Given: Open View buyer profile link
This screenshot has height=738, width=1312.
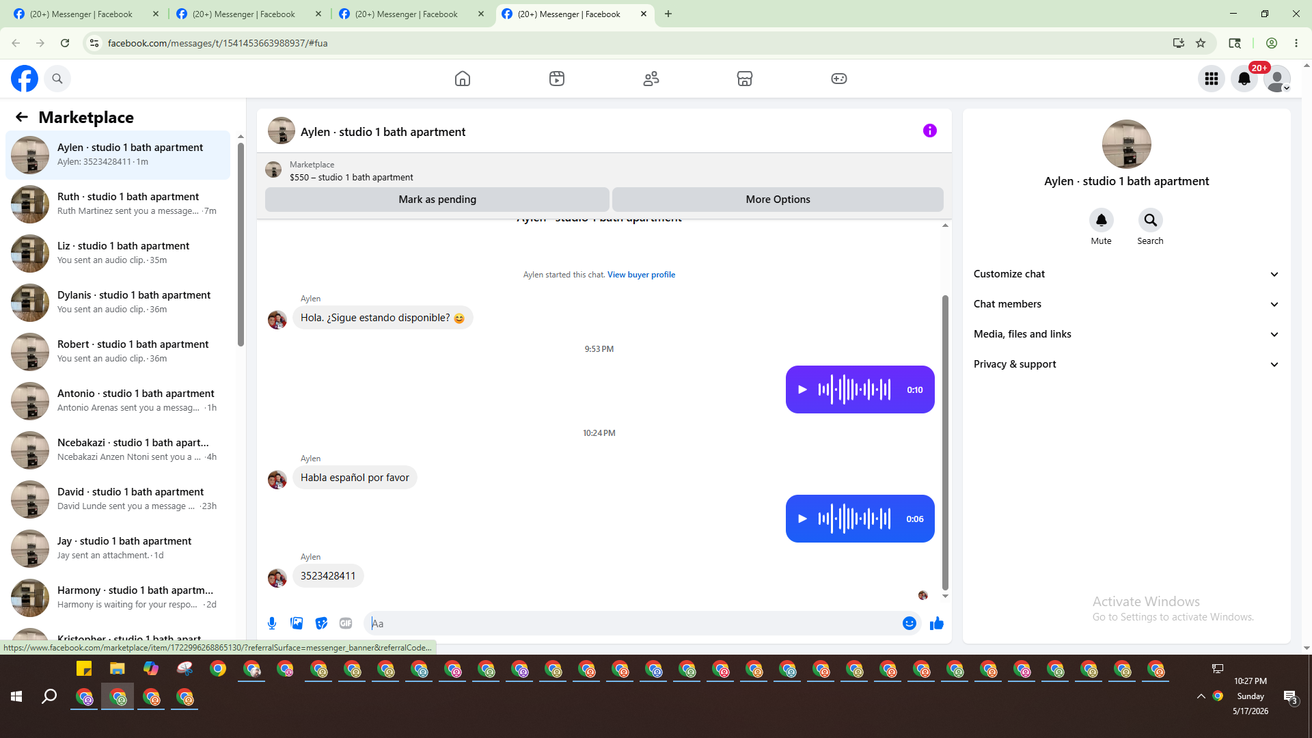Looking at the screenshot, I should pos(641,275).
